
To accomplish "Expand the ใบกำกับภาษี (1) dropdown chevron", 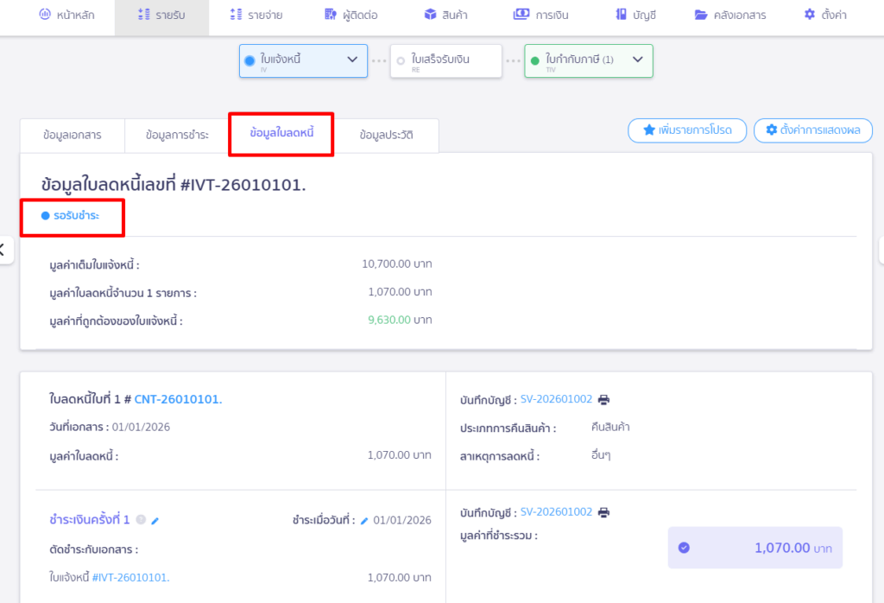I will (637, 60).
